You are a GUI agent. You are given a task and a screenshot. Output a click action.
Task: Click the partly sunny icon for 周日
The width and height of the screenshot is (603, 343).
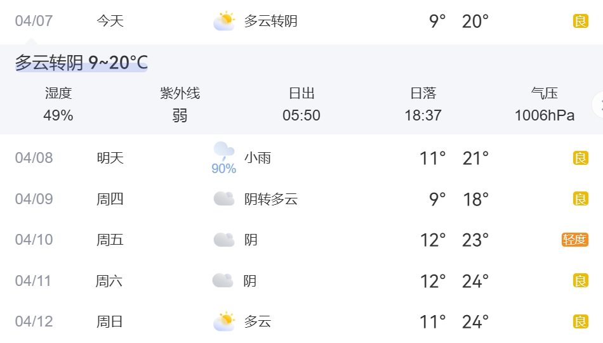[224, 321]
